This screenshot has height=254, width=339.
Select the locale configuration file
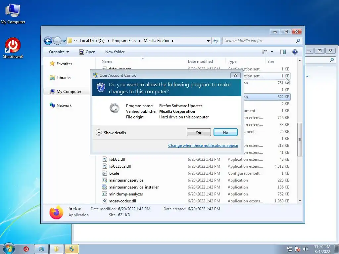pos(114,173)
